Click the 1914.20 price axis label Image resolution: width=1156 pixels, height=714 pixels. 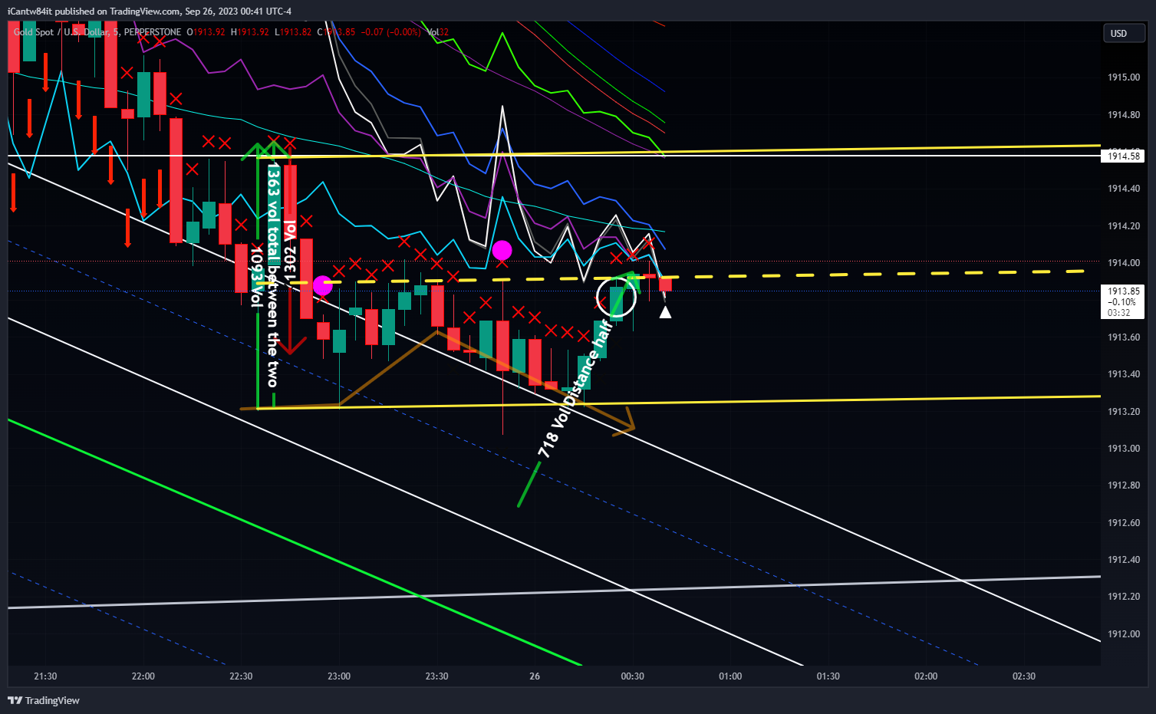pos(1123,226)
